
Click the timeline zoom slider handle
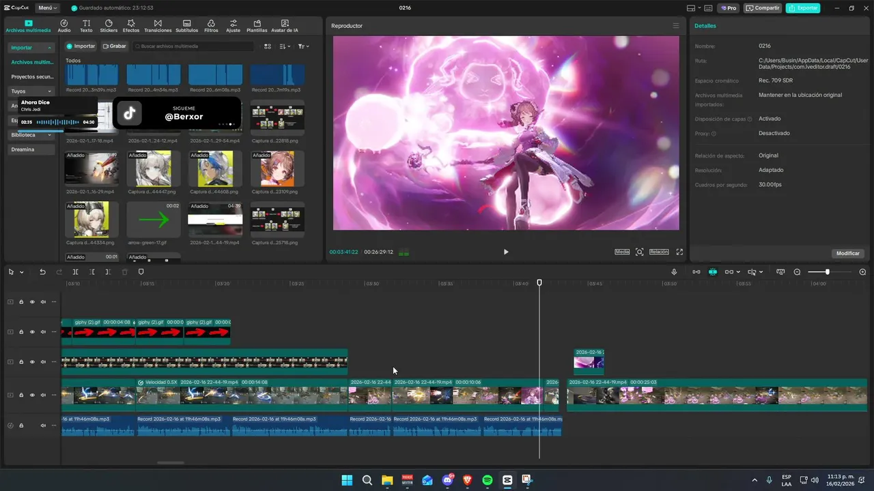[828, 272]
